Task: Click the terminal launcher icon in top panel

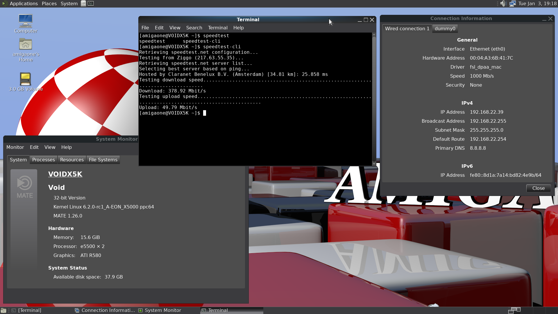Action: (91, 3)
